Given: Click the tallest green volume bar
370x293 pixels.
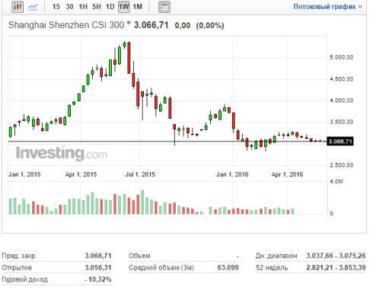Looking at the screenshot, I should [x=142, y=202].
